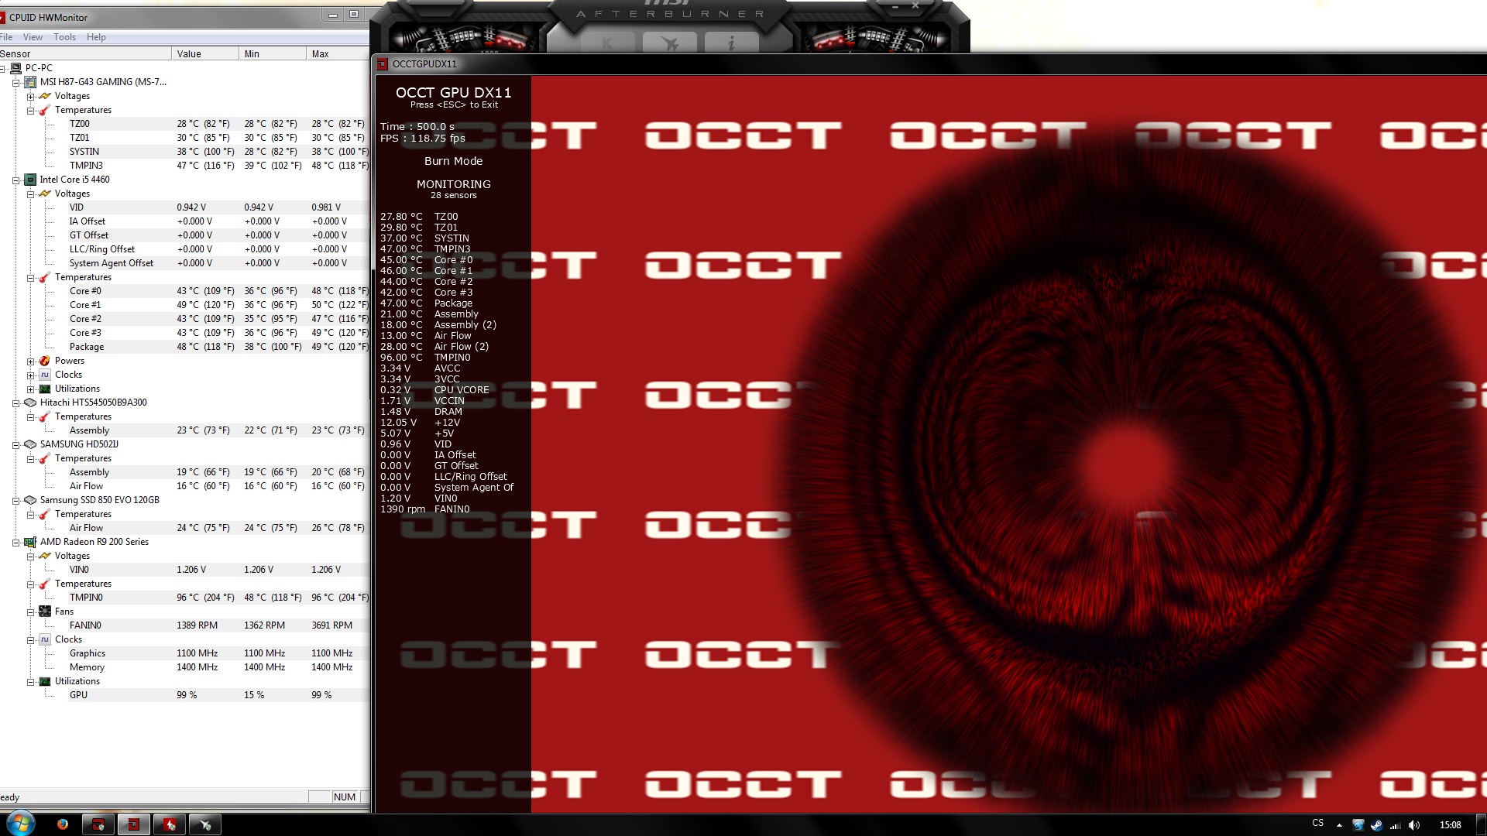The image size is (1487, 836).
Task: Launch Firefox from the taskbar
Action: pyautogui.click(x=62, y=824)
